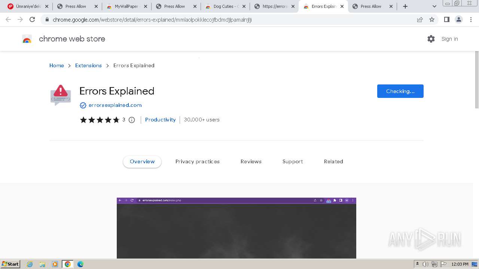Launch Internet Explorer from the taskbar
479x269 pixels.
30,264
